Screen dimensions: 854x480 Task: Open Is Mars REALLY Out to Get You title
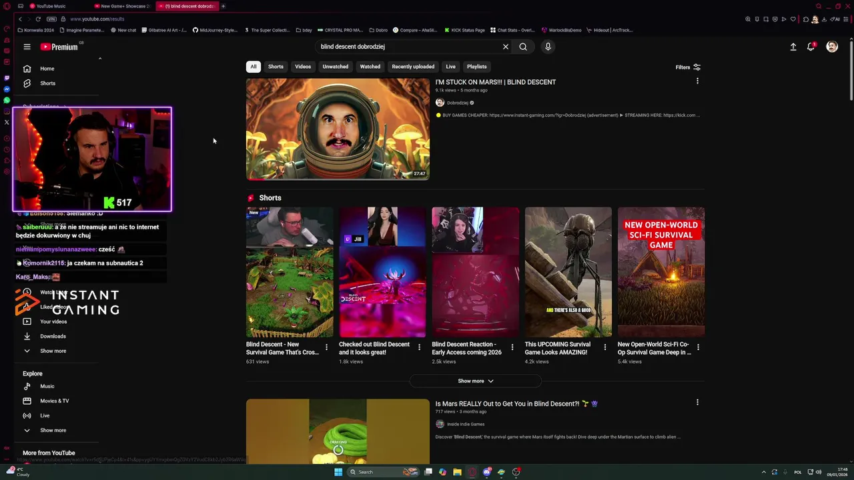(x=517, y=403)
